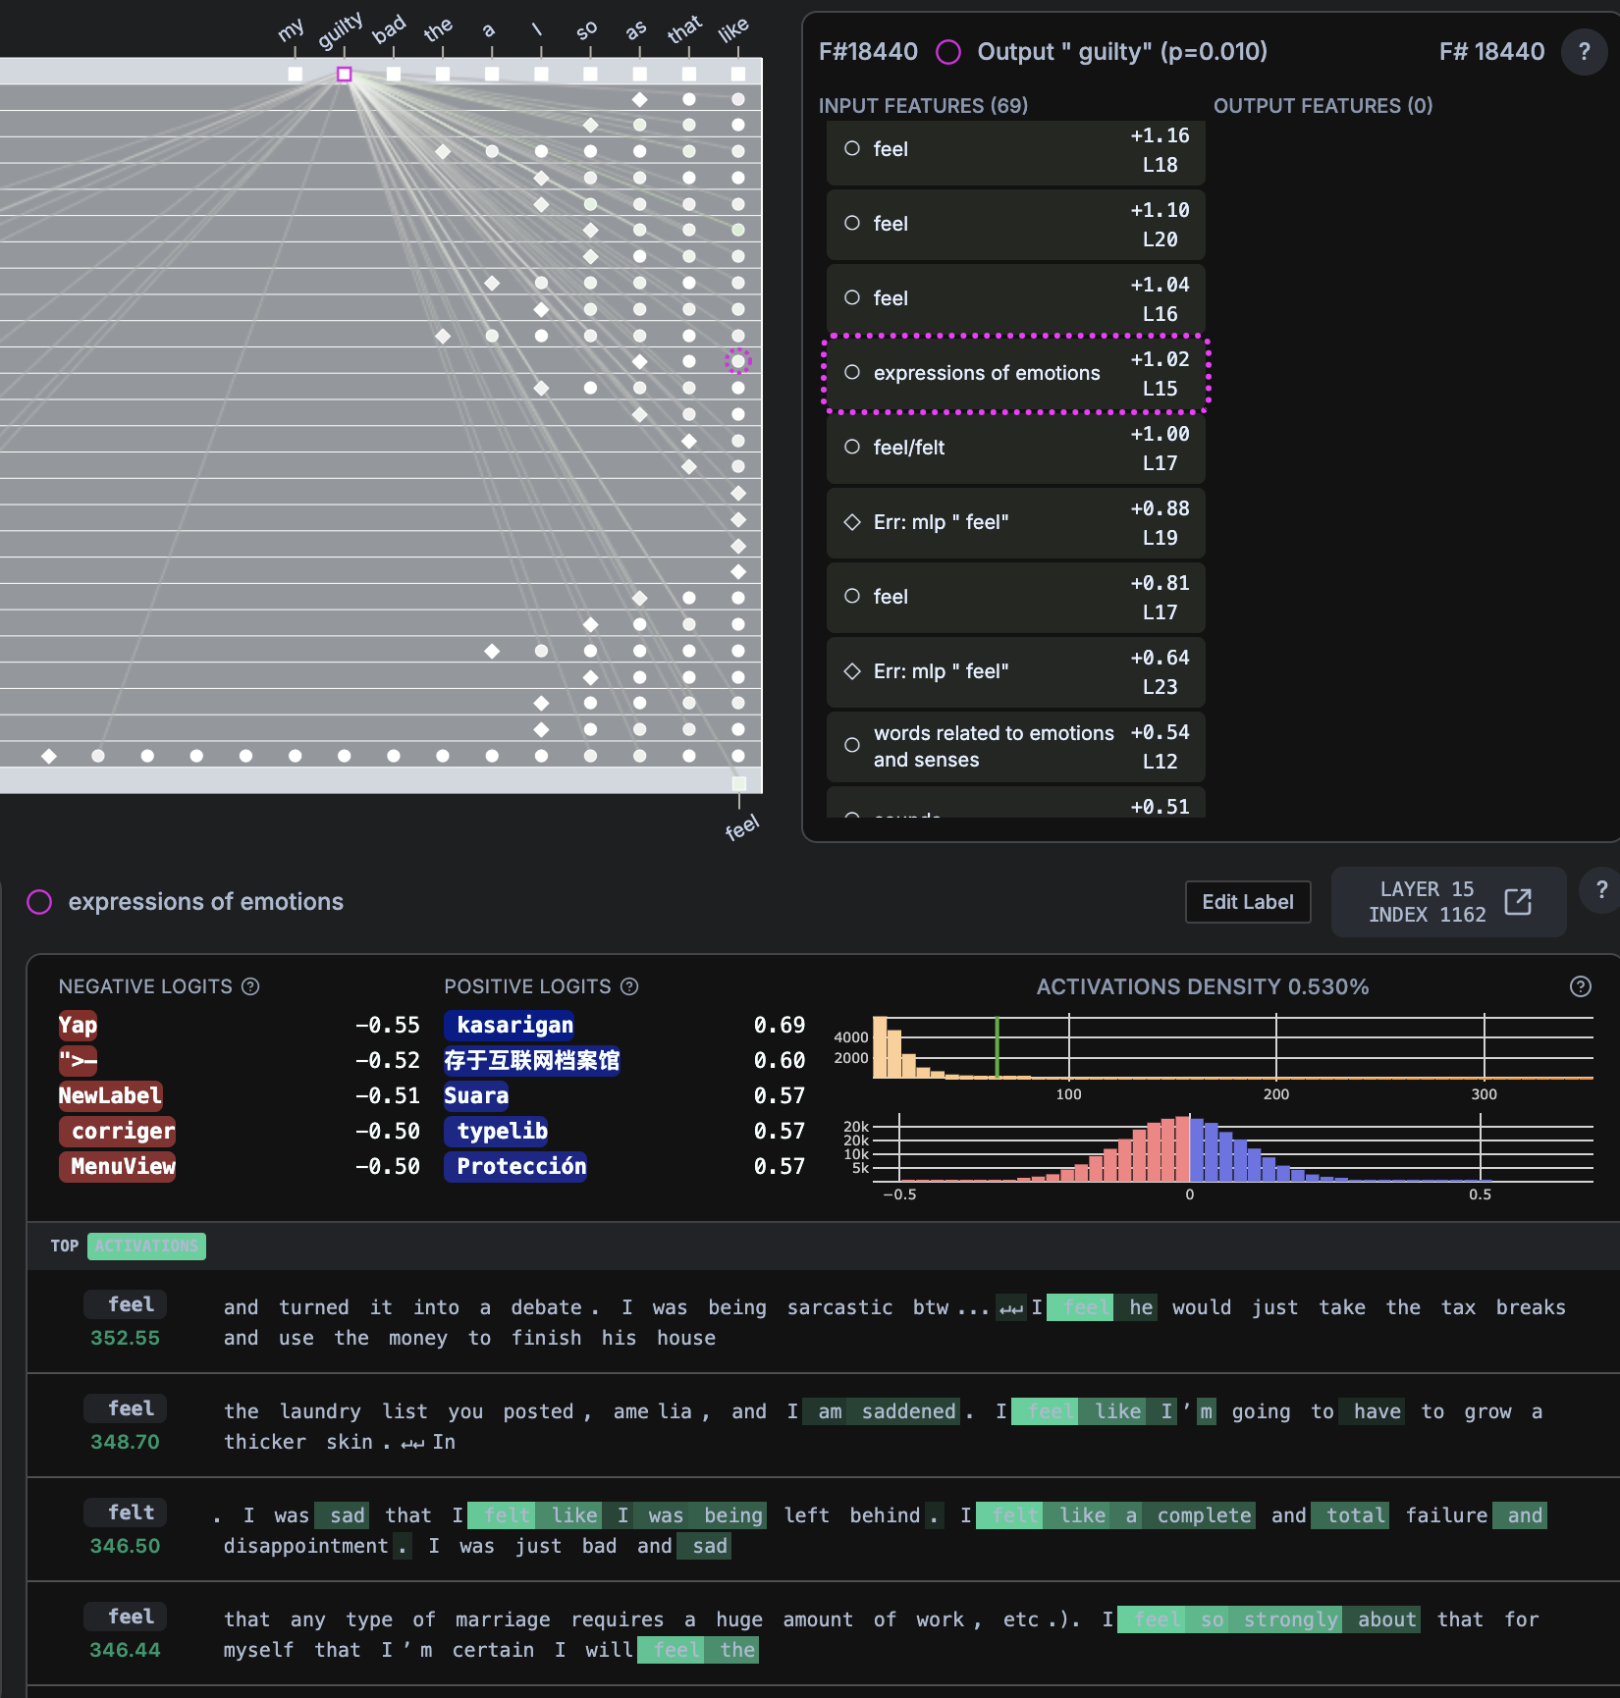The image size is (1620, 1698).
Task: Click activation value 352.55
Action: pyautogui.click(x=125, y=1338)
